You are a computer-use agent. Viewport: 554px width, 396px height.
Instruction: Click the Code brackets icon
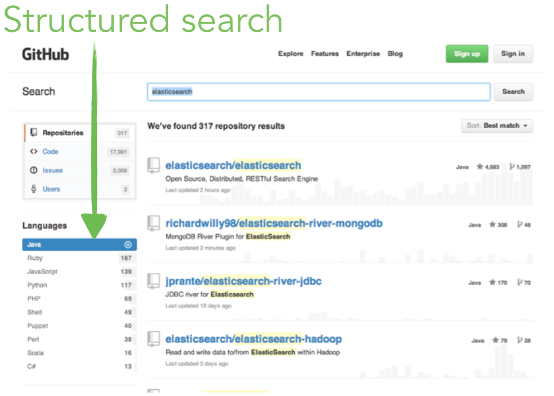pos(34,151)
